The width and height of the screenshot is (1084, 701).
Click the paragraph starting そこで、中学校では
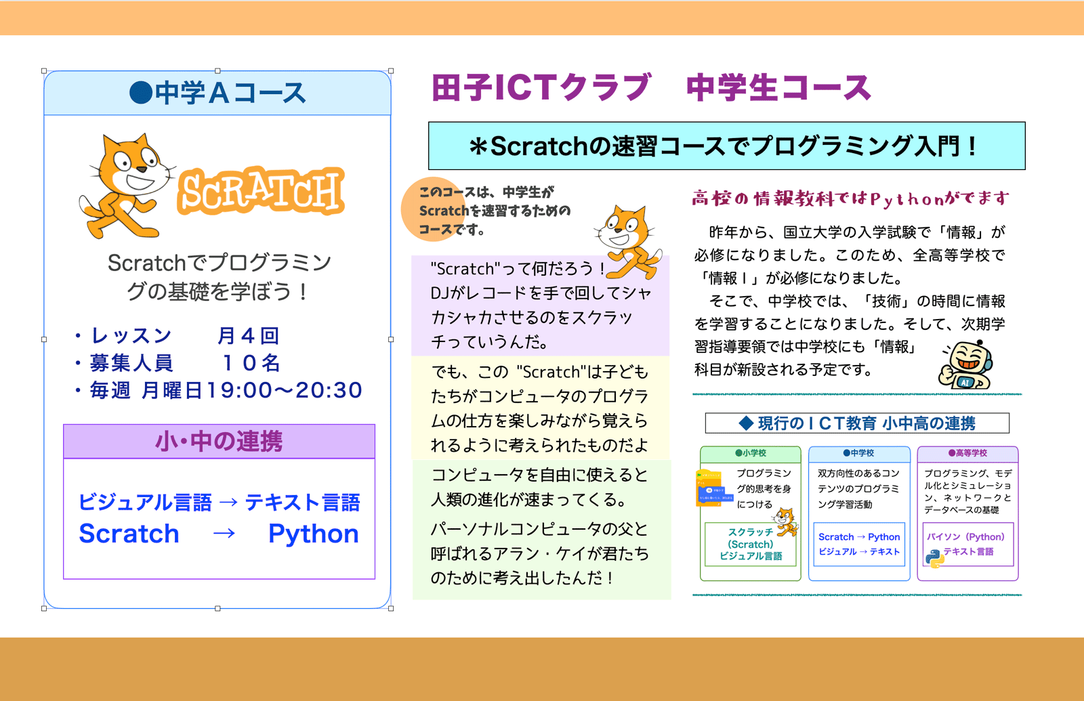click(x=850, y=335)
